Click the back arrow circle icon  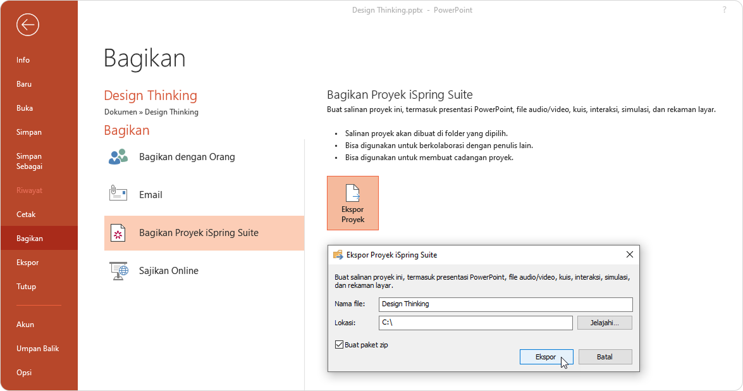coord(28,25)
